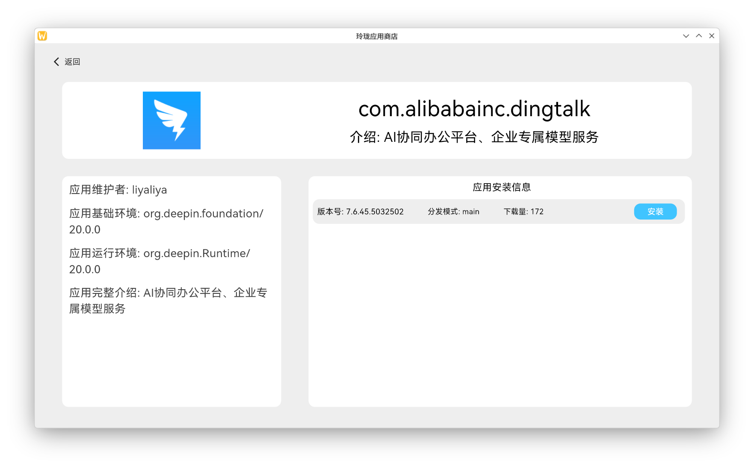Go back using the 返回 button
754x469 pixels.
coord(67,62)
